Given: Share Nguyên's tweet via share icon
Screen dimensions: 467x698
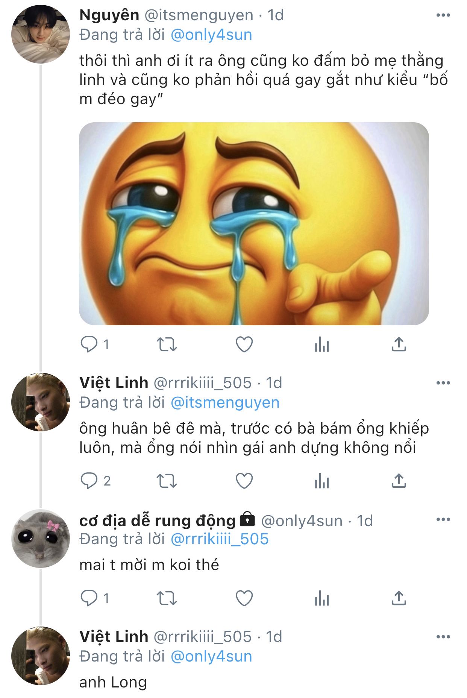Looking at the screenshot, I should (399, 344).
